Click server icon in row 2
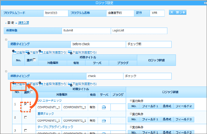Viewport: 207px width, 134px height. tap(104, 121)
